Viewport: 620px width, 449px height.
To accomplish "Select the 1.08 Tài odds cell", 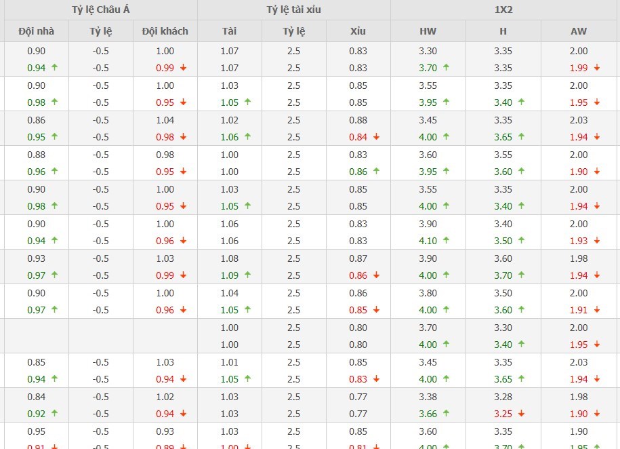I will point(230,258).
